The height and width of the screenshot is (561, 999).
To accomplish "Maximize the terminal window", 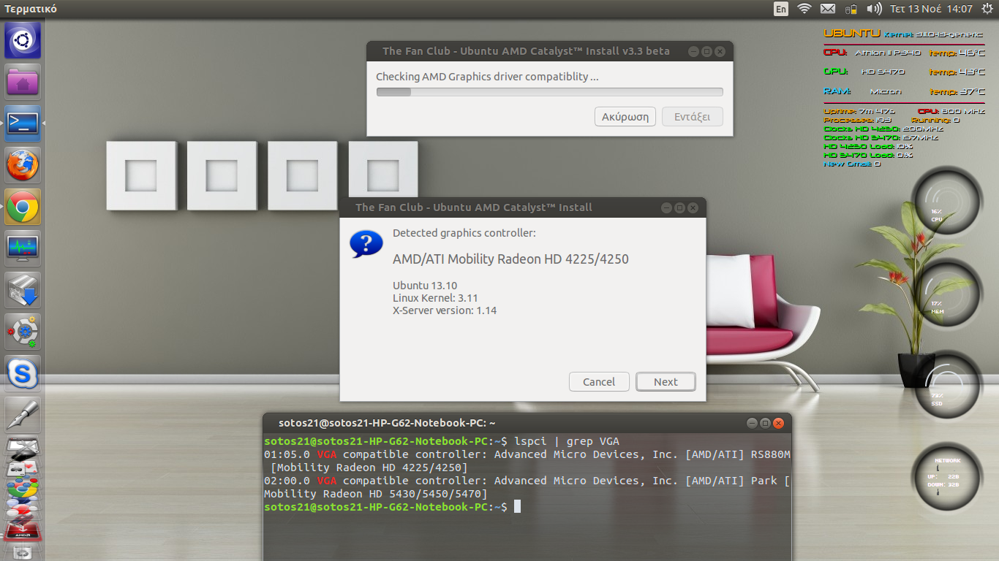I will coord(765,423).
